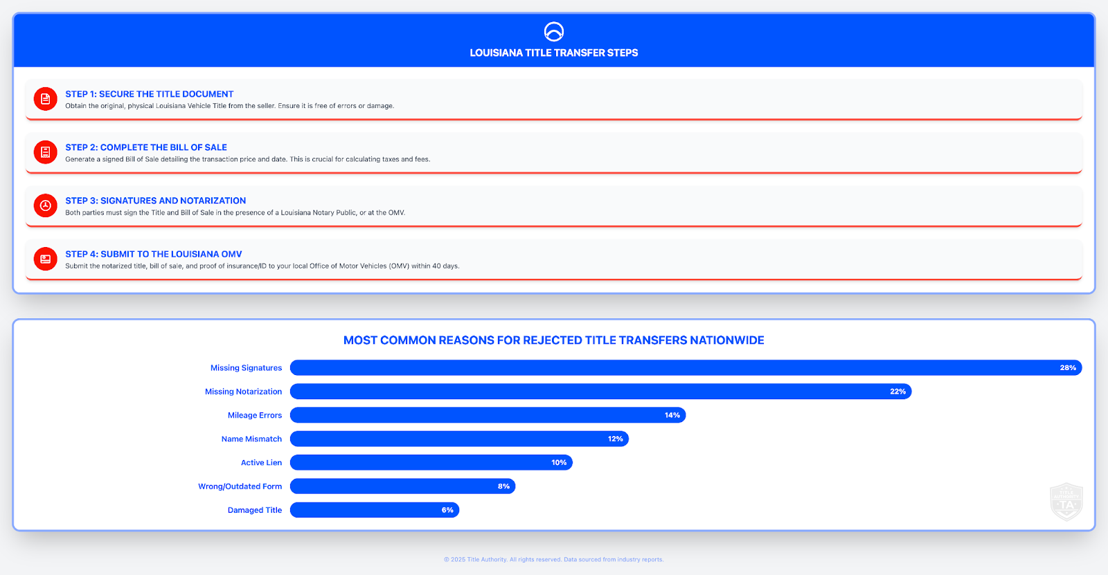Click the 12% Name Mismatch bar
This screenshot has height=575, width=1108.
[459, 439]
